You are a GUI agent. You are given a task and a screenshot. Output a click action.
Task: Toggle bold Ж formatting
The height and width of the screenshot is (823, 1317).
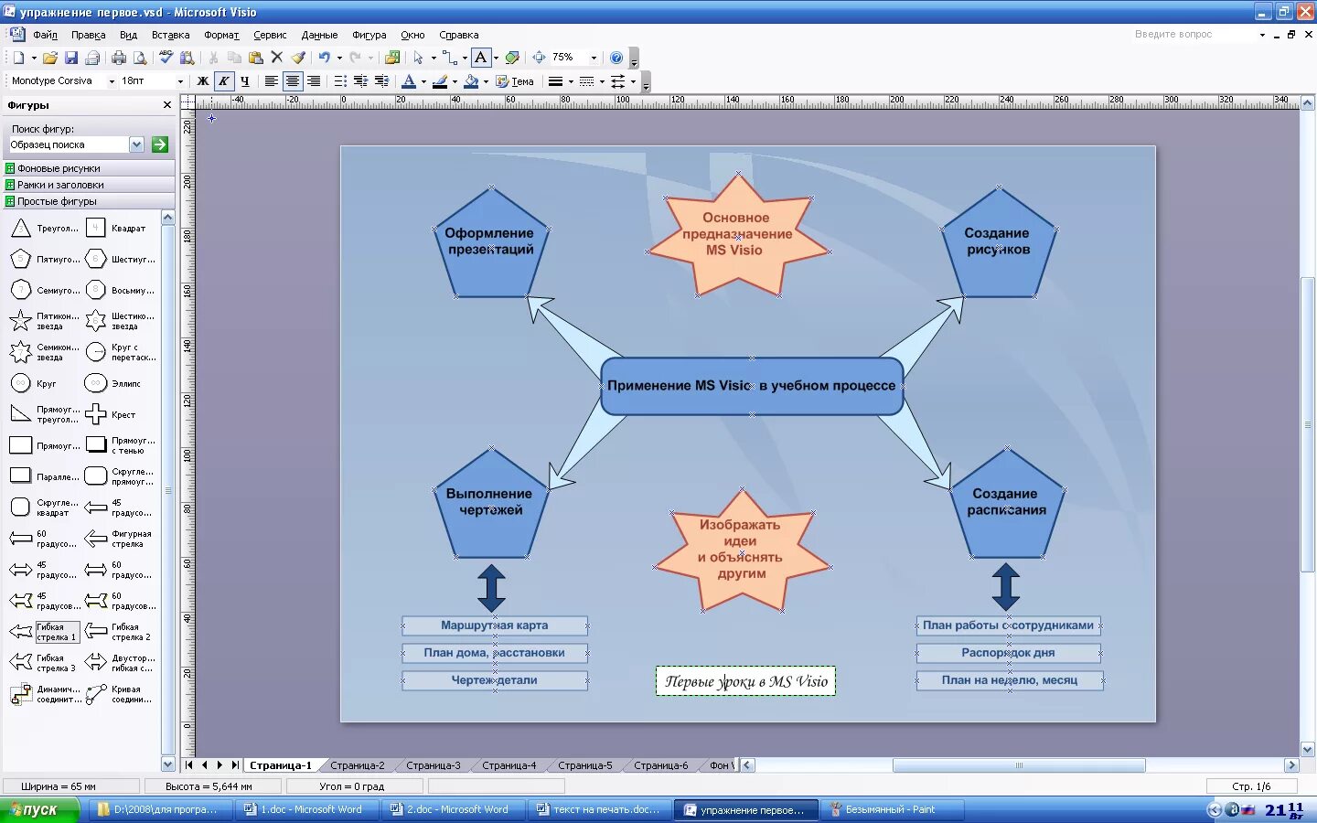tap(203, 81)
